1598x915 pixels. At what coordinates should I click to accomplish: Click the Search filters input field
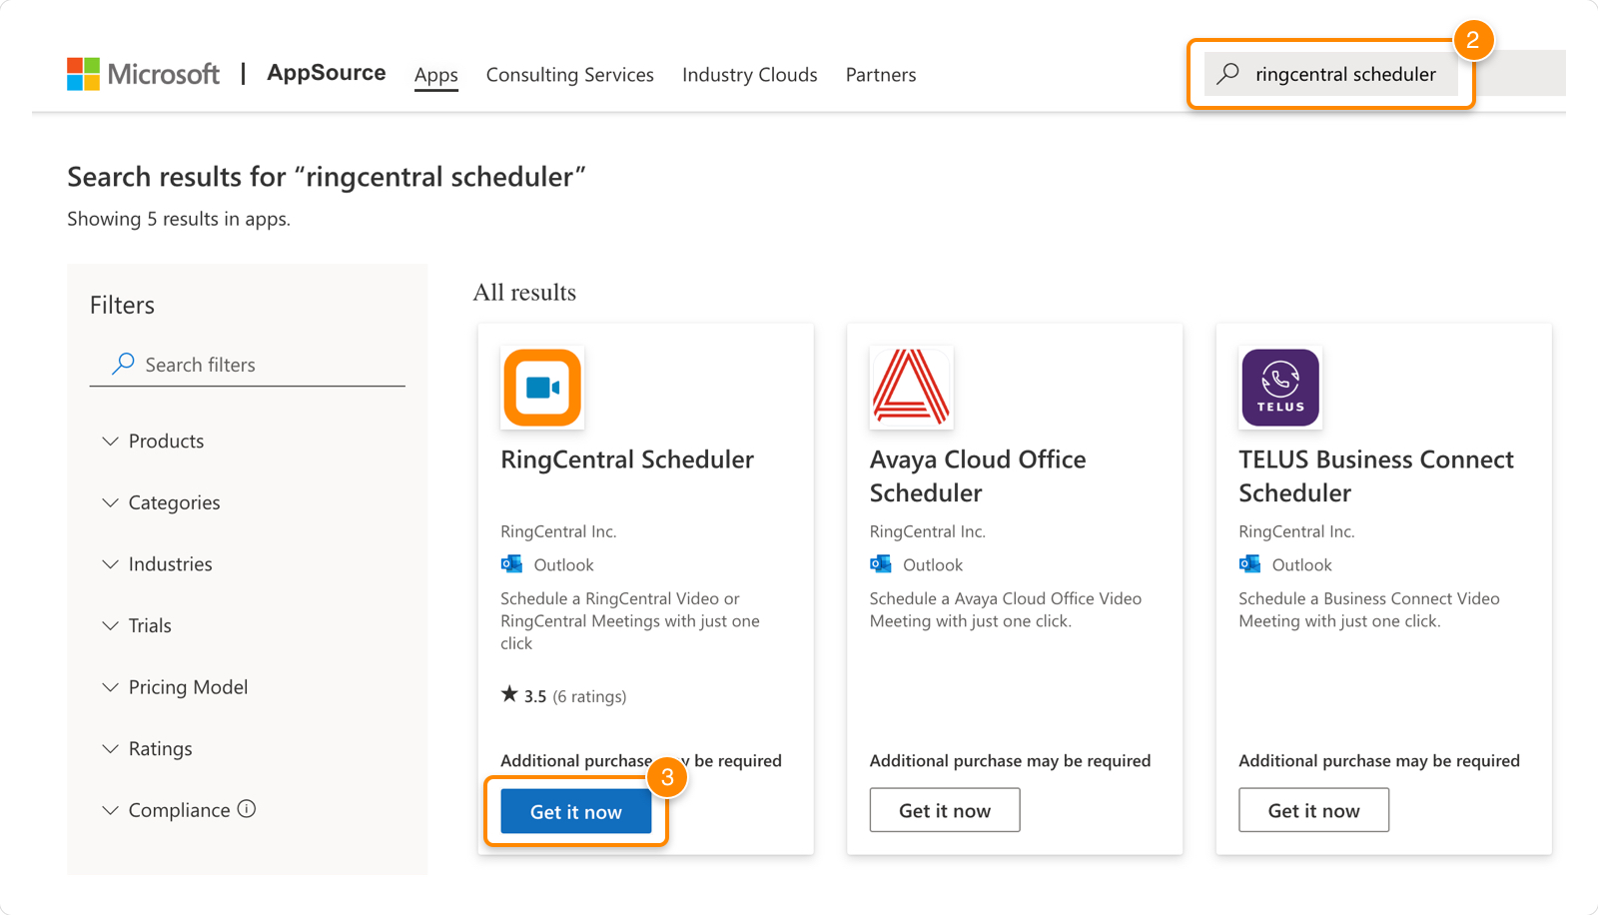260,365
